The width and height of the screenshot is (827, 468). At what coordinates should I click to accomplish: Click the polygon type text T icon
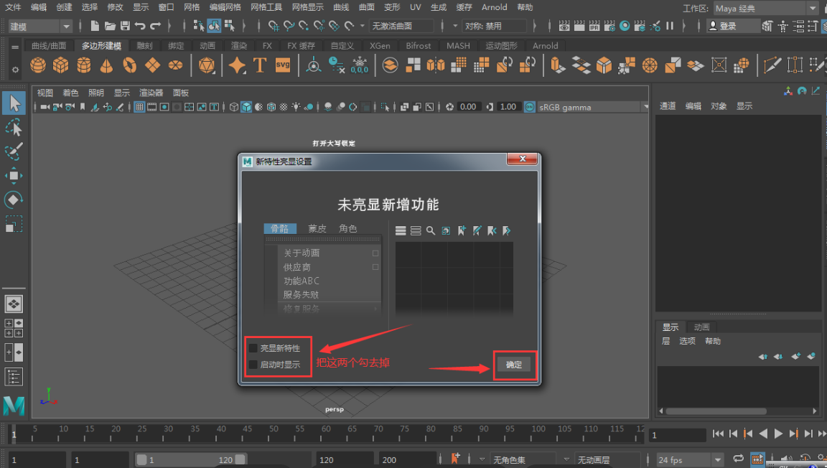259,65
